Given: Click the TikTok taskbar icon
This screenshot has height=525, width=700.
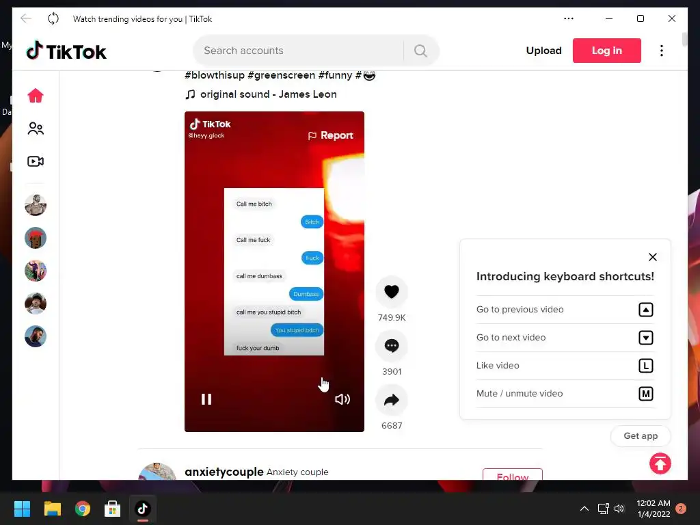Looking at the screenshot, I should click(x=143, y=509).
